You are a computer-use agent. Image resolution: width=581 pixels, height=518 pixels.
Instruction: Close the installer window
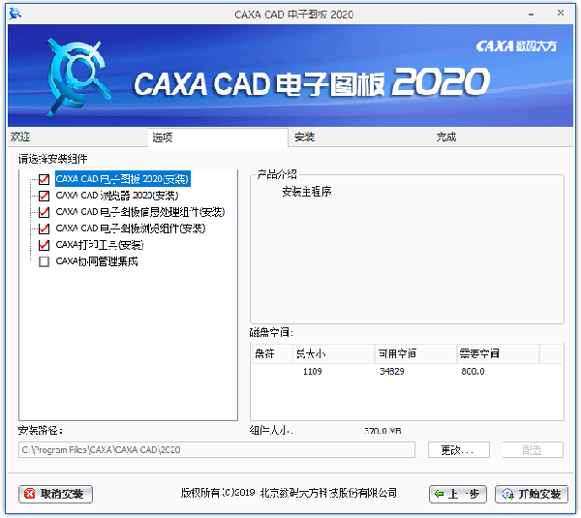pos(561,14)
